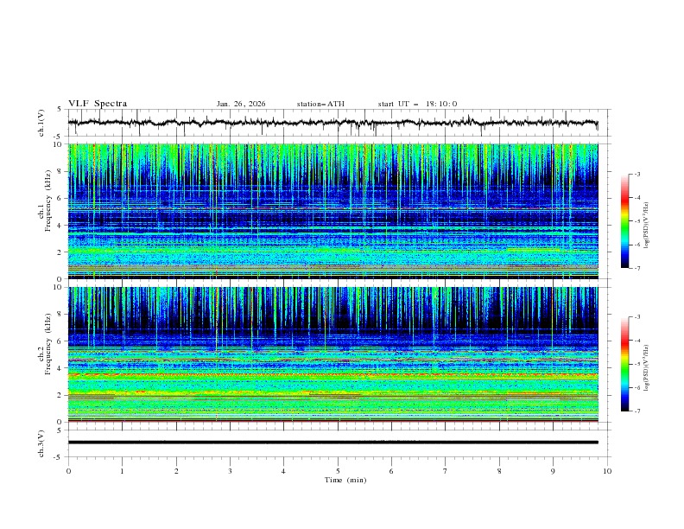Click the ch.3 flat voltage trace
The image size is (684, 529).
point(332,443)
